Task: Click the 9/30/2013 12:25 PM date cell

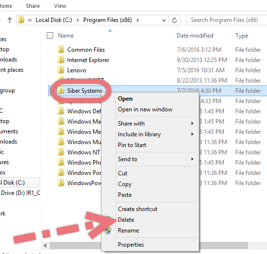Action: [x=202, y=60]
